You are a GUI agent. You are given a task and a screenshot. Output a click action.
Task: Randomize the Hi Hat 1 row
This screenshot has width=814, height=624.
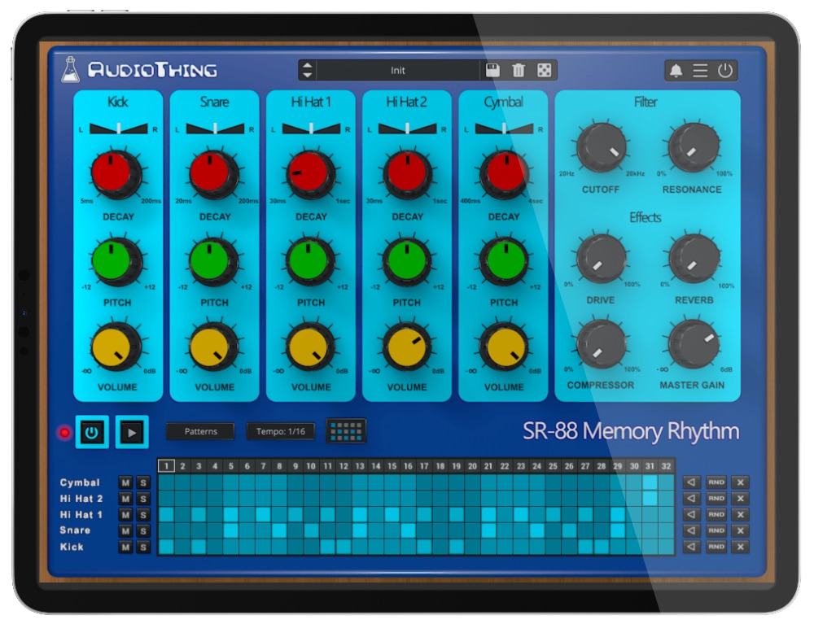pyautogui.click(x=716, y=514)
